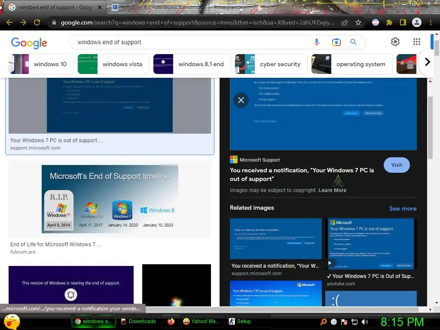Click the horizontal scrollbar right arrow

[431, 309]
